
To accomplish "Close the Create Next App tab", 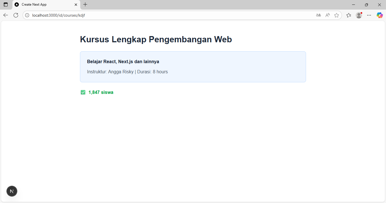I will 76,5.
